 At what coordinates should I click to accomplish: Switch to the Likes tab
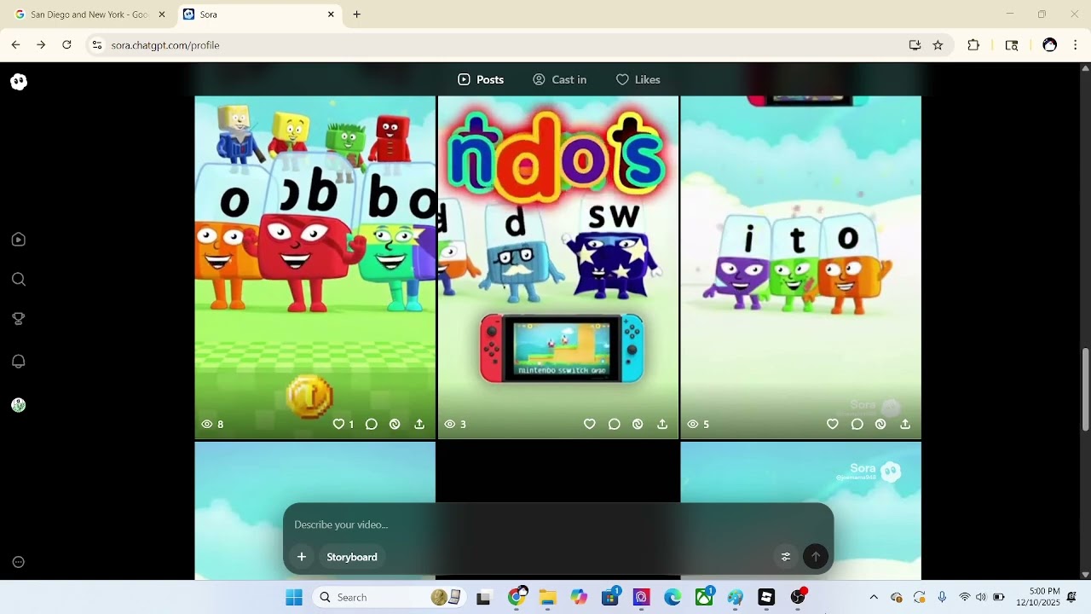coord(638,79)
